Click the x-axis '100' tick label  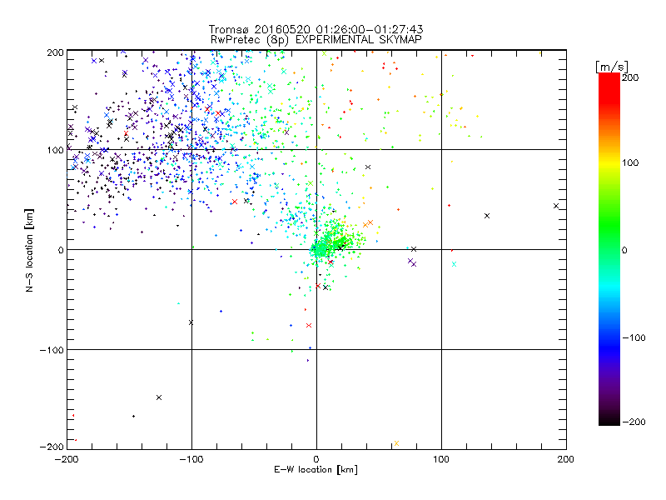click(x=441, y=459)
